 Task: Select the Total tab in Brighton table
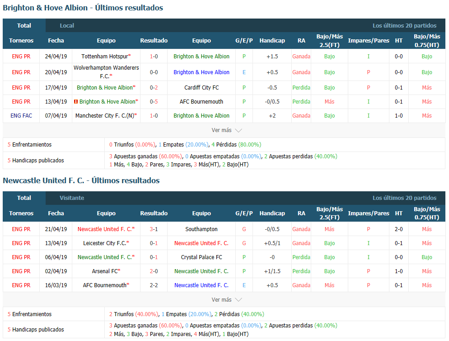24,25
